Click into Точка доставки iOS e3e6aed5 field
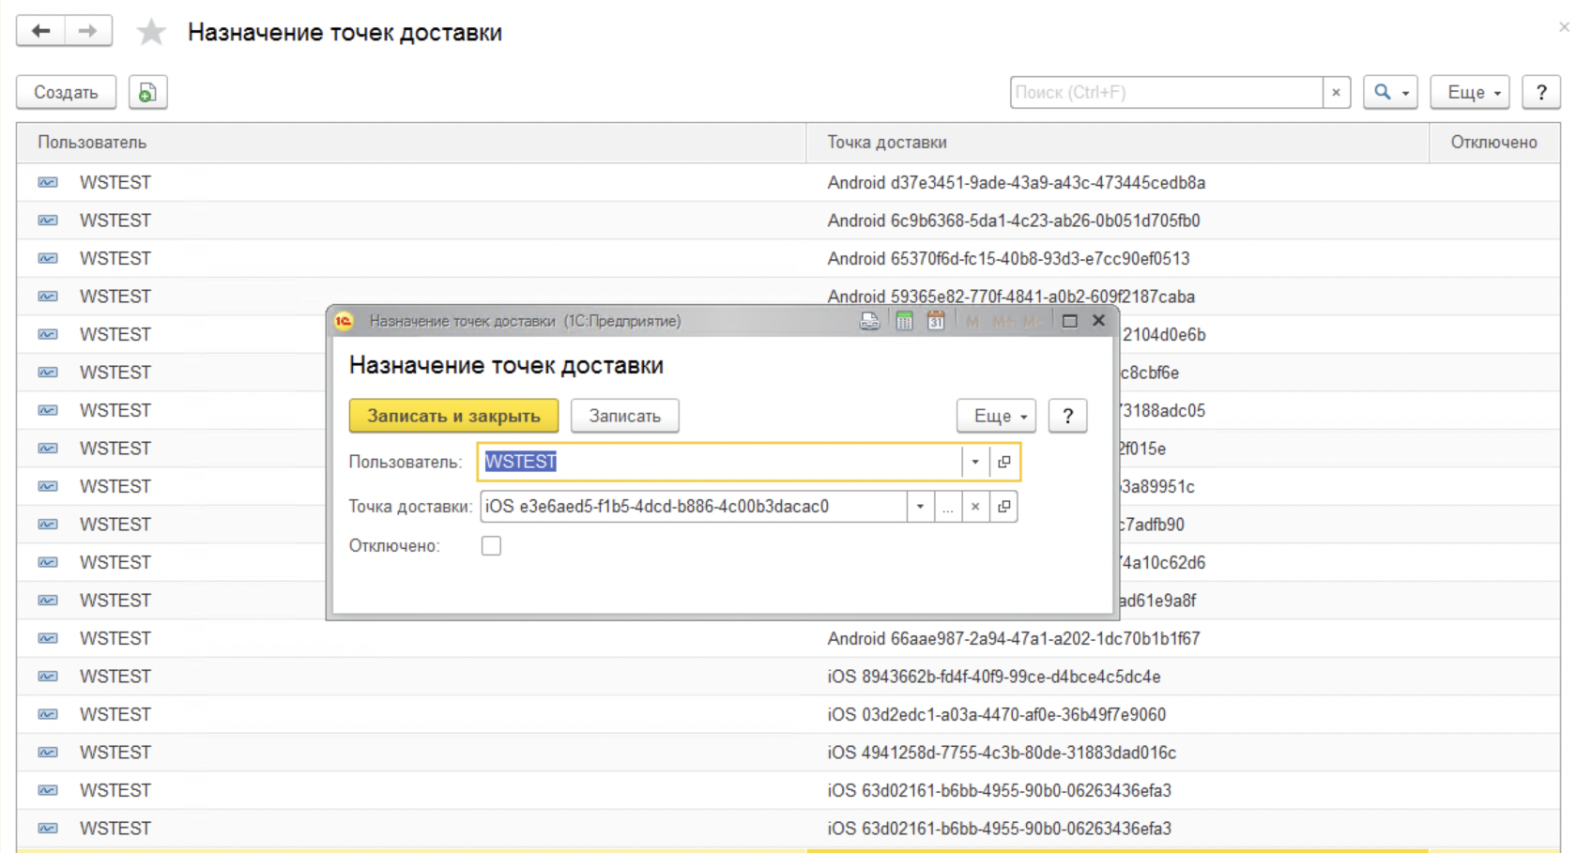The width and height of the screenshot is (1577, 853). [x=694, y=507]
